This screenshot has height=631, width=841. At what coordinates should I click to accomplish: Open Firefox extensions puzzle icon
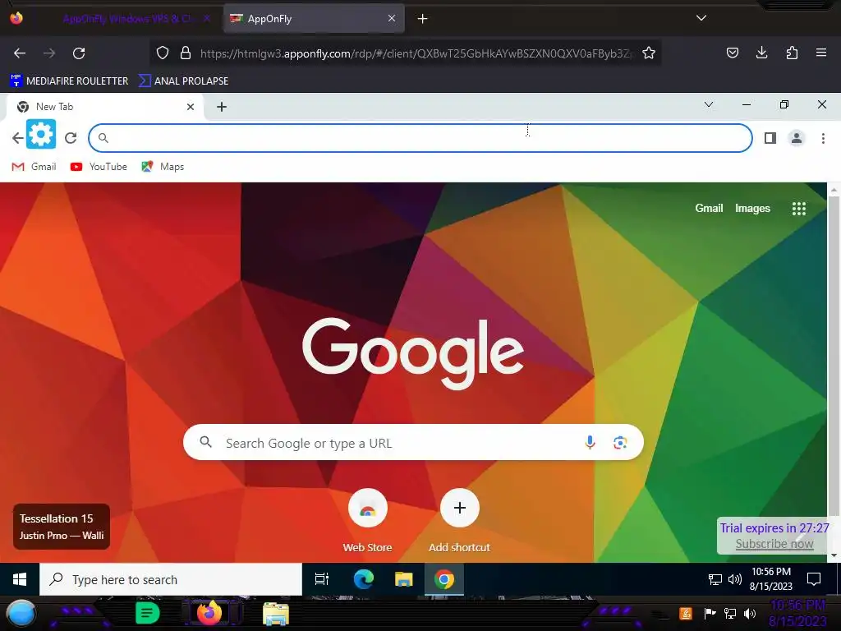pyautogui.click(x=792, y=53)
